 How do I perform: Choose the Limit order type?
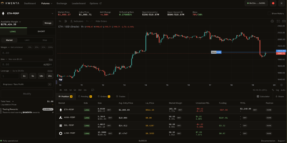[27, 40]
